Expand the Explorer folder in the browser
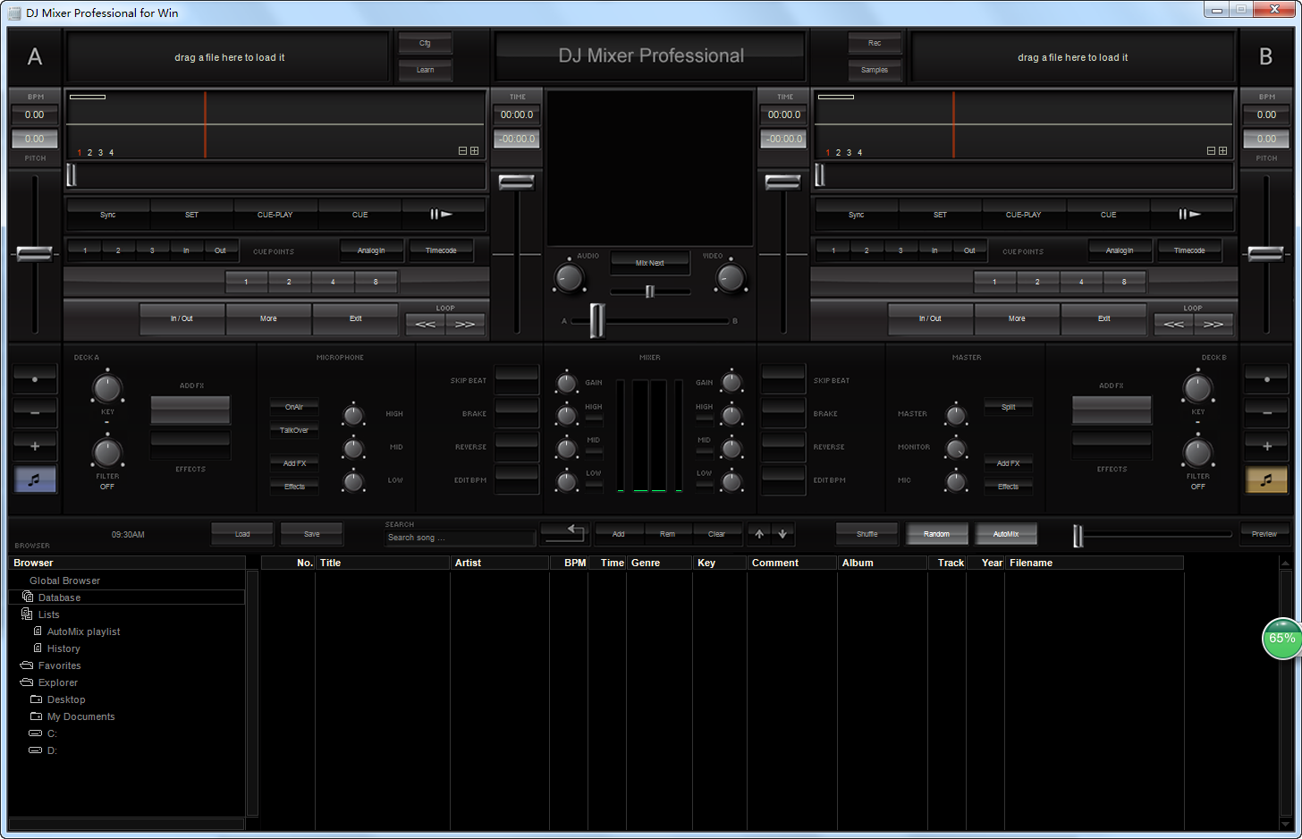The height and width of the screenshot is (839, 1302). click(x=57, y=682)
